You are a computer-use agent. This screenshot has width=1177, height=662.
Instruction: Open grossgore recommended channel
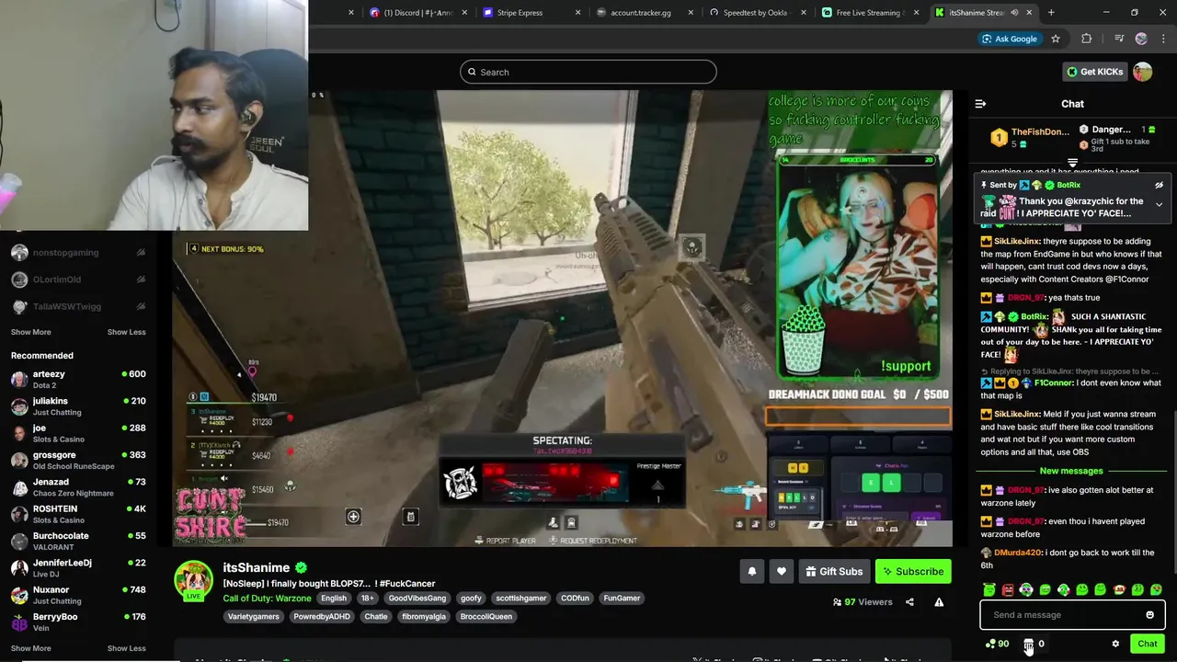click(x=78, y=460)
